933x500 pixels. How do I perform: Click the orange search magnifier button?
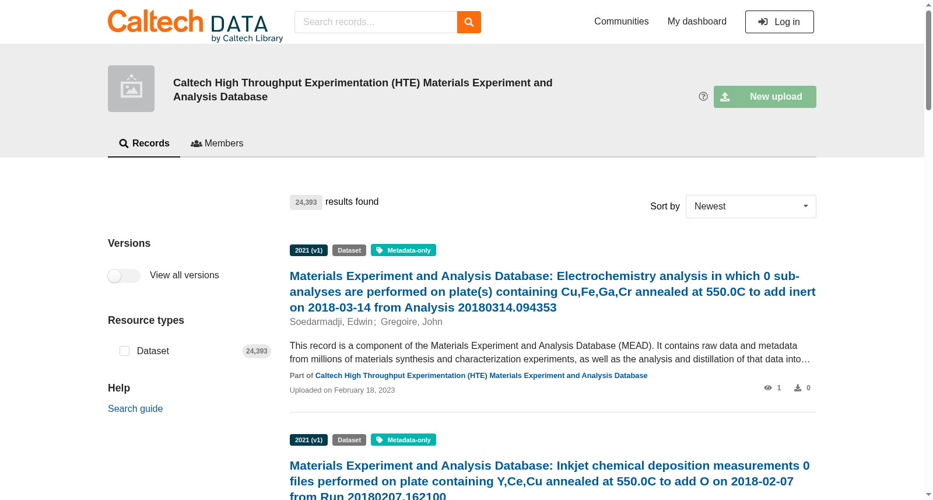tap(469, 22)
